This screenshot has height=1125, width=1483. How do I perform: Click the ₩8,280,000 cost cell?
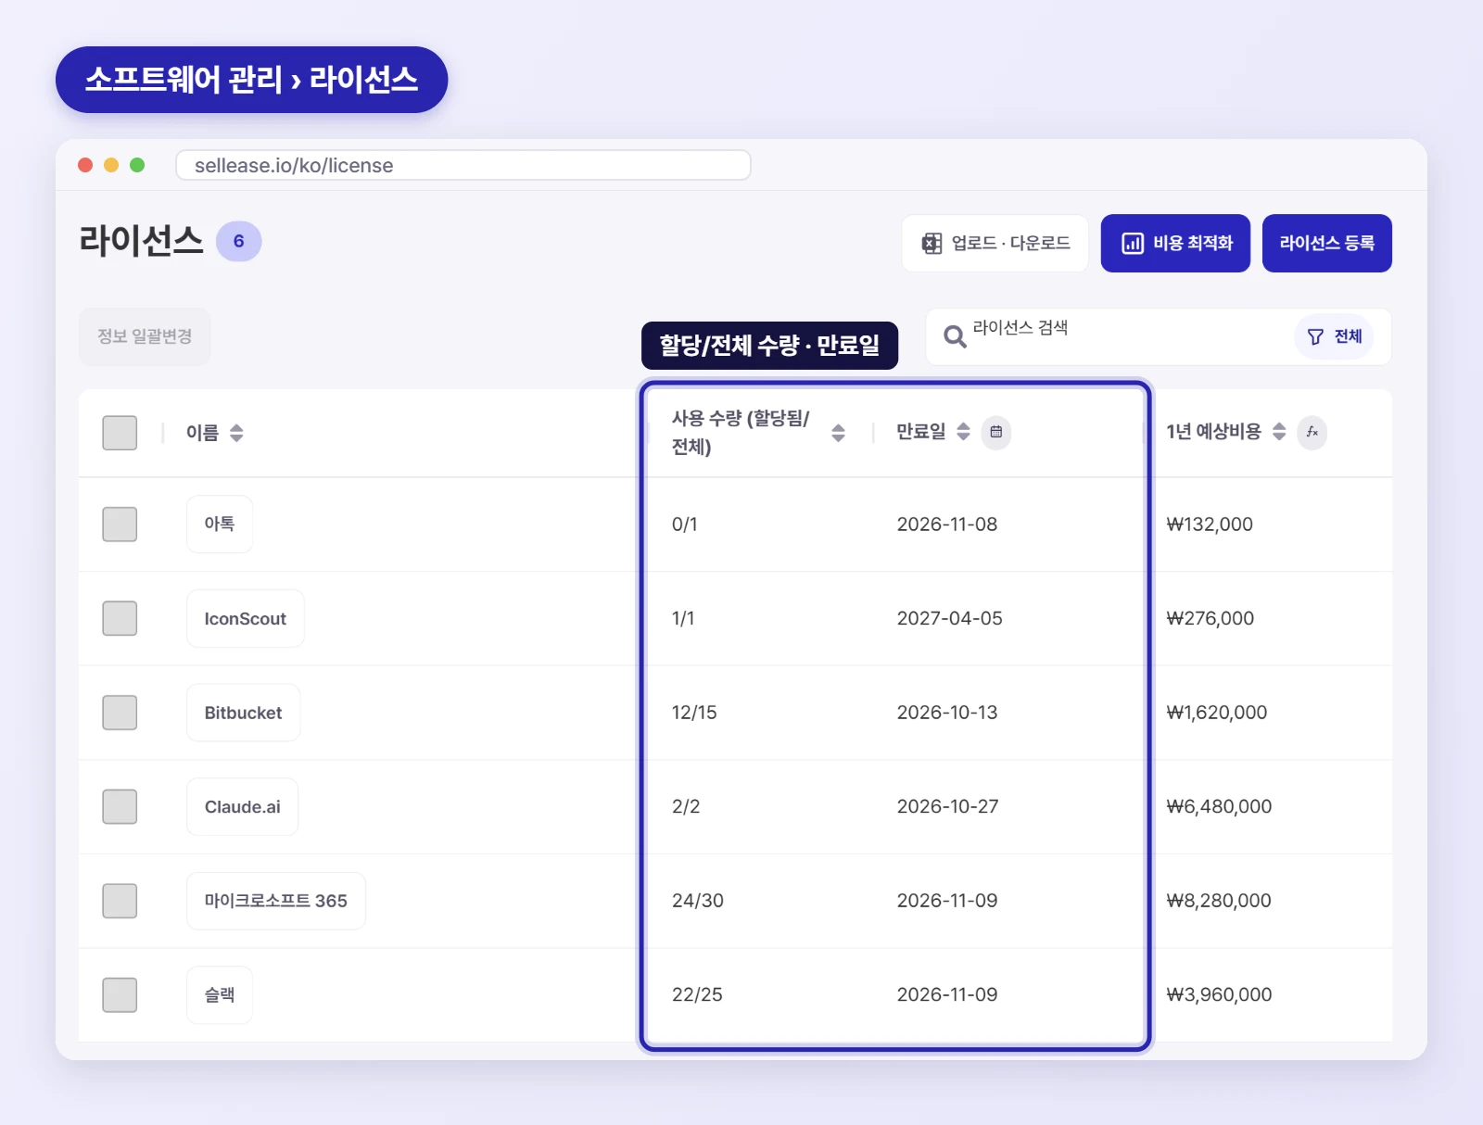(1219, 901)
